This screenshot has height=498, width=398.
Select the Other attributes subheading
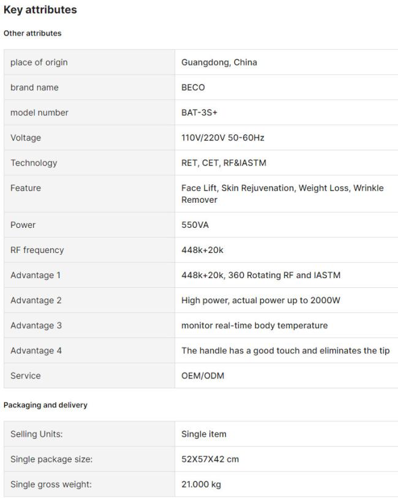32,33
